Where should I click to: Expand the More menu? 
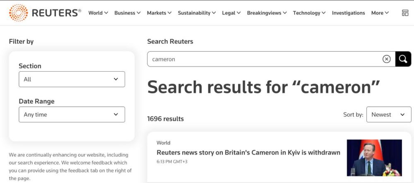(380, 13)
